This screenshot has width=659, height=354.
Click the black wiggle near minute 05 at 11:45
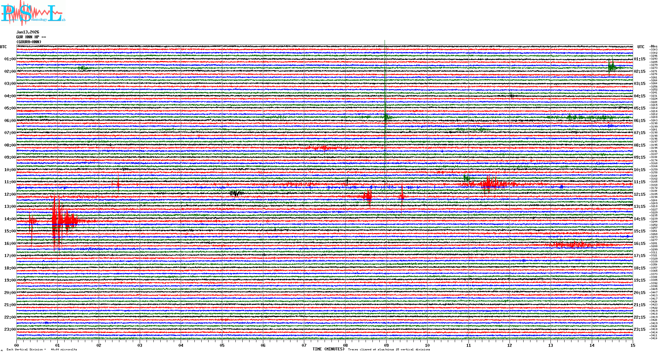(x=235, y=193)
